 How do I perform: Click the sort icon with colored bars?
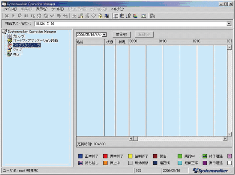(135, 16)
